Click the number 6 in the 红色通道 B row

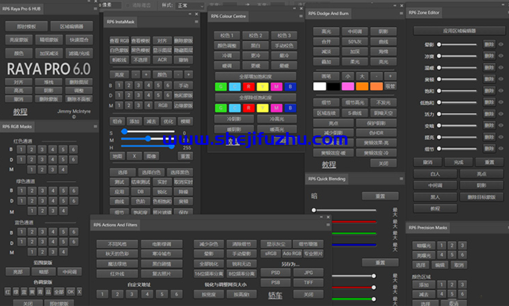coord(73,150)
